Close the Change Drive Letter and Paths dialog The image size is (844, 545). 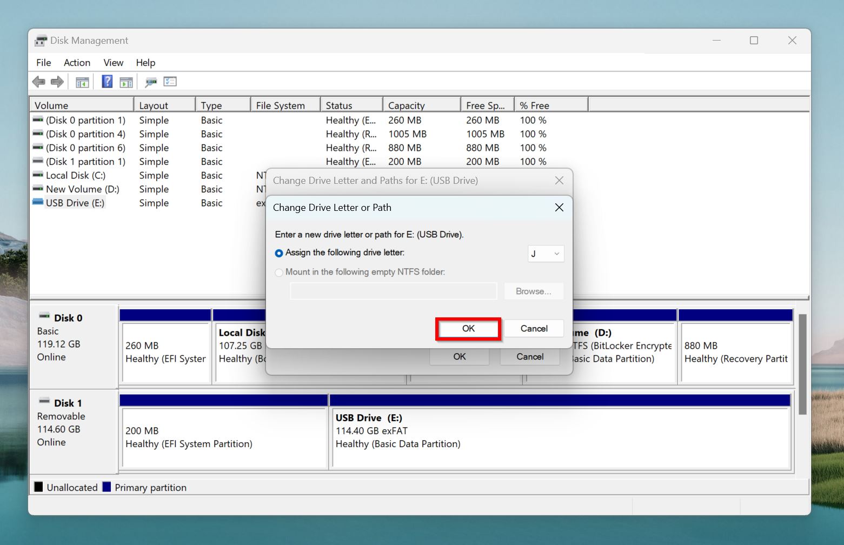559,181
